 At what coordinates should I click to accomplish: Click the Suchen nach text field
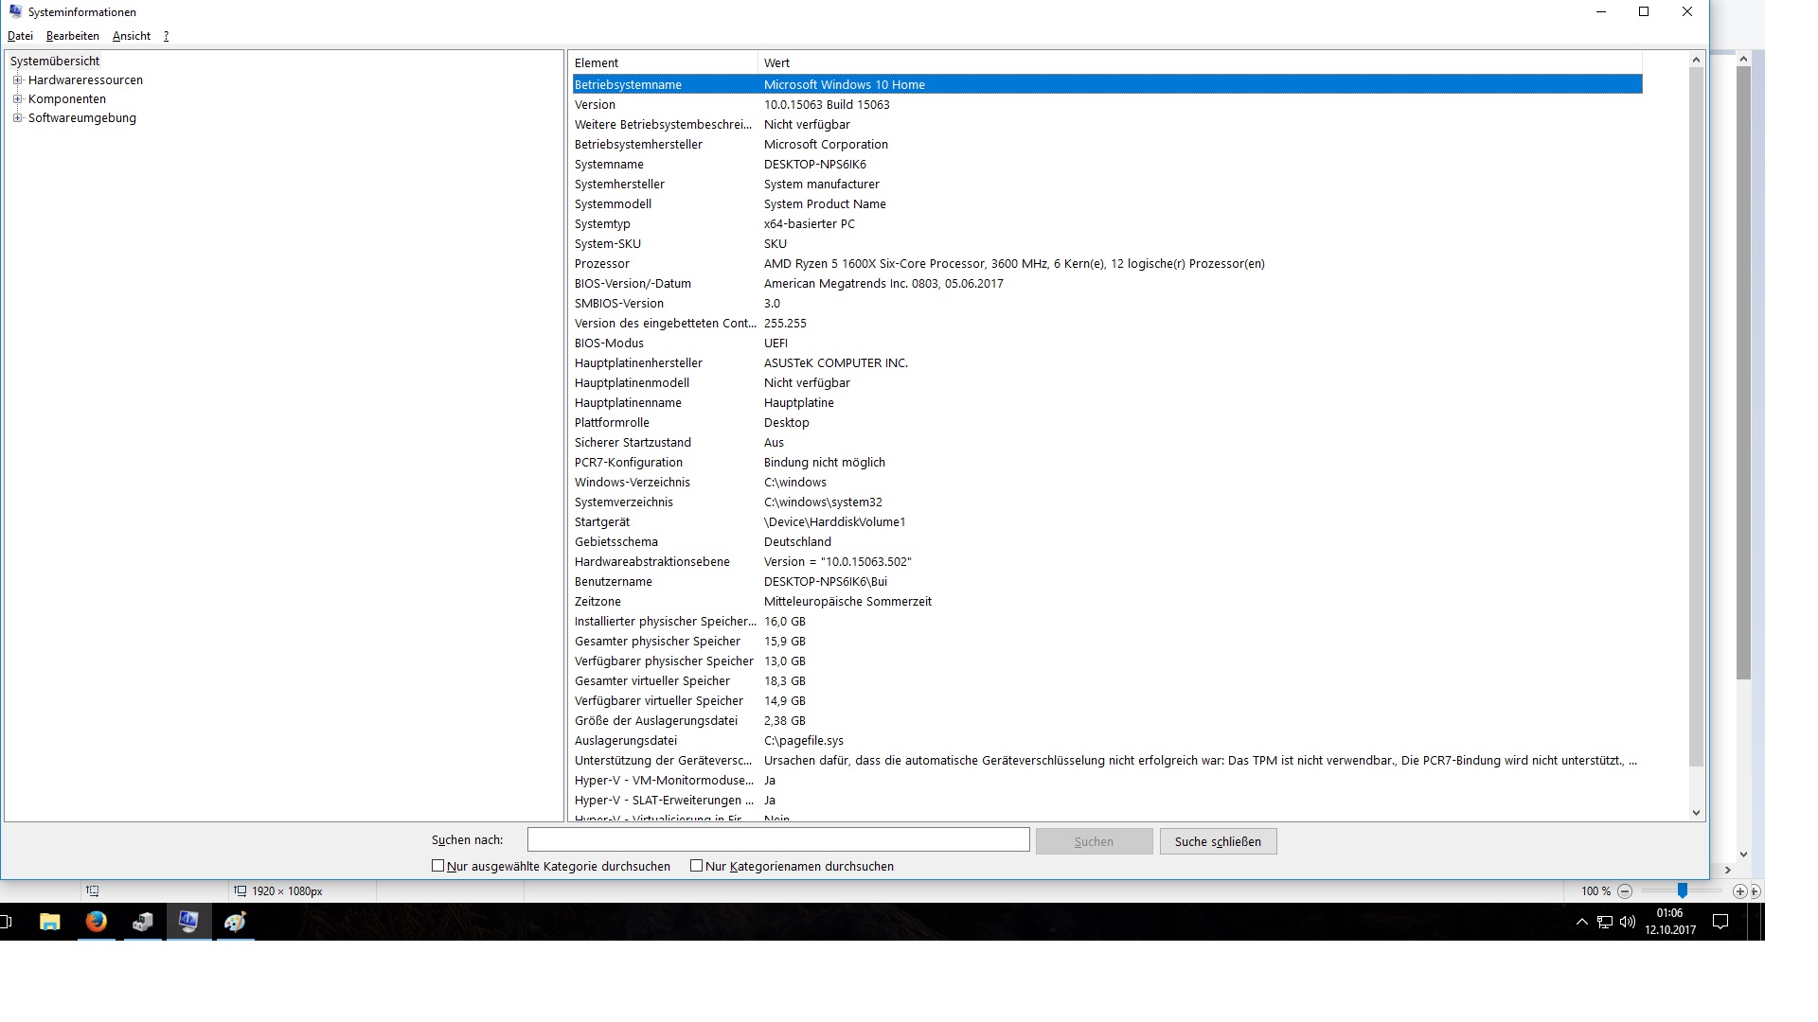point(777,839)
